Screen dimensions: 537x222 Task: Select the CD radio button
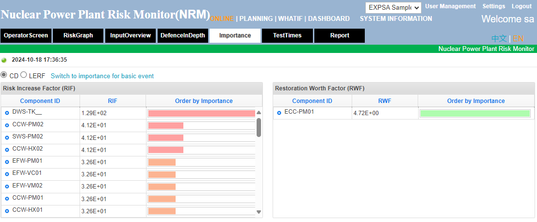(x=4, y=75)
